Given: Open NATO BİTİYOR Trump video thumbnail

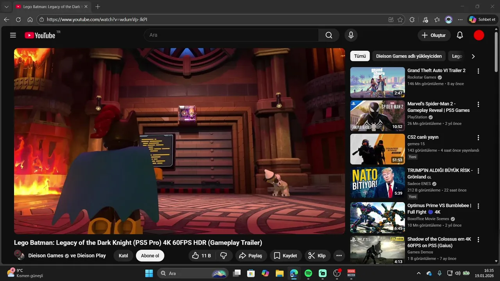Looking at the screenshot, I should (377, 183).
